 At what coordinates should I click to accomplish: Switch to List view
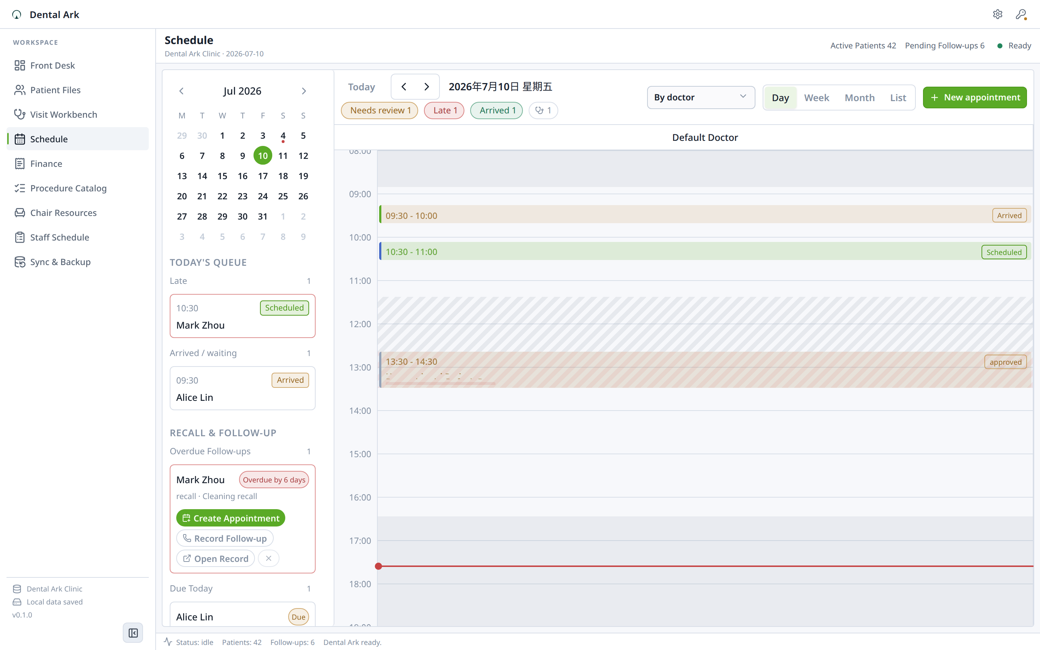(x=898, y=97)
